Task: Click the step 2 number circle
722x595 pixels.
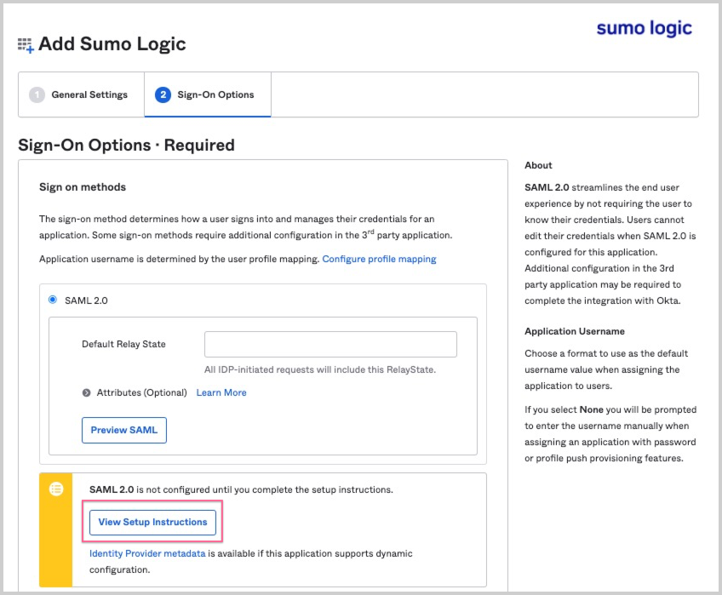Action: 163,94
